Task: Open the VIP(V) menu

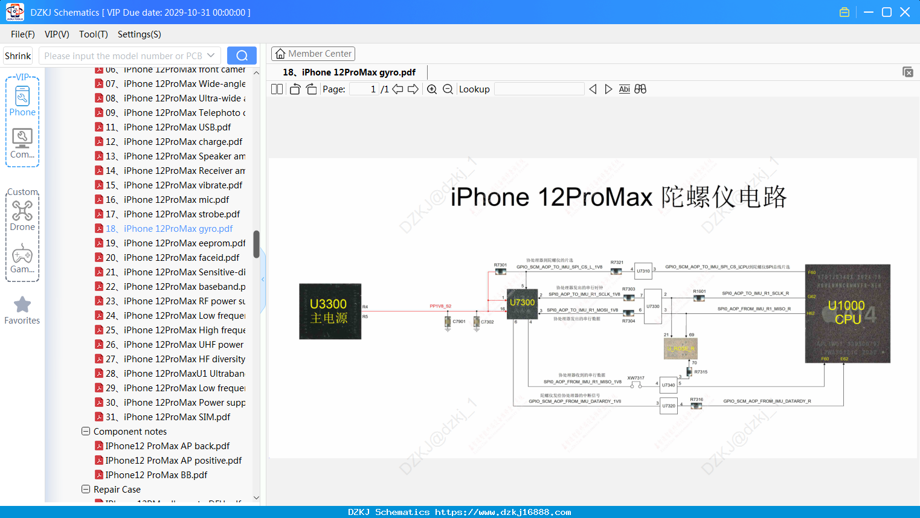Action: tap(57, 34)
